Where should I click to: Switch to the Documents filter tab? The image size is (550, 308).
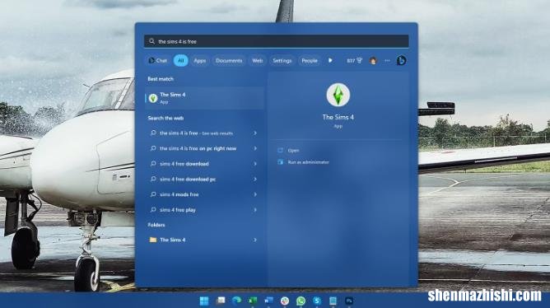click(229, 60)
